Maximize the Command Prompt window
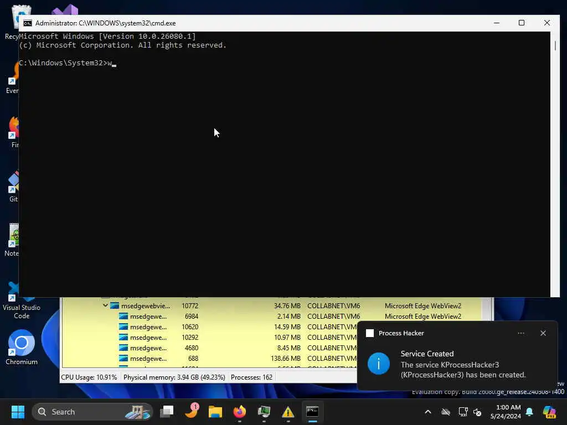 tap(522, 23)
